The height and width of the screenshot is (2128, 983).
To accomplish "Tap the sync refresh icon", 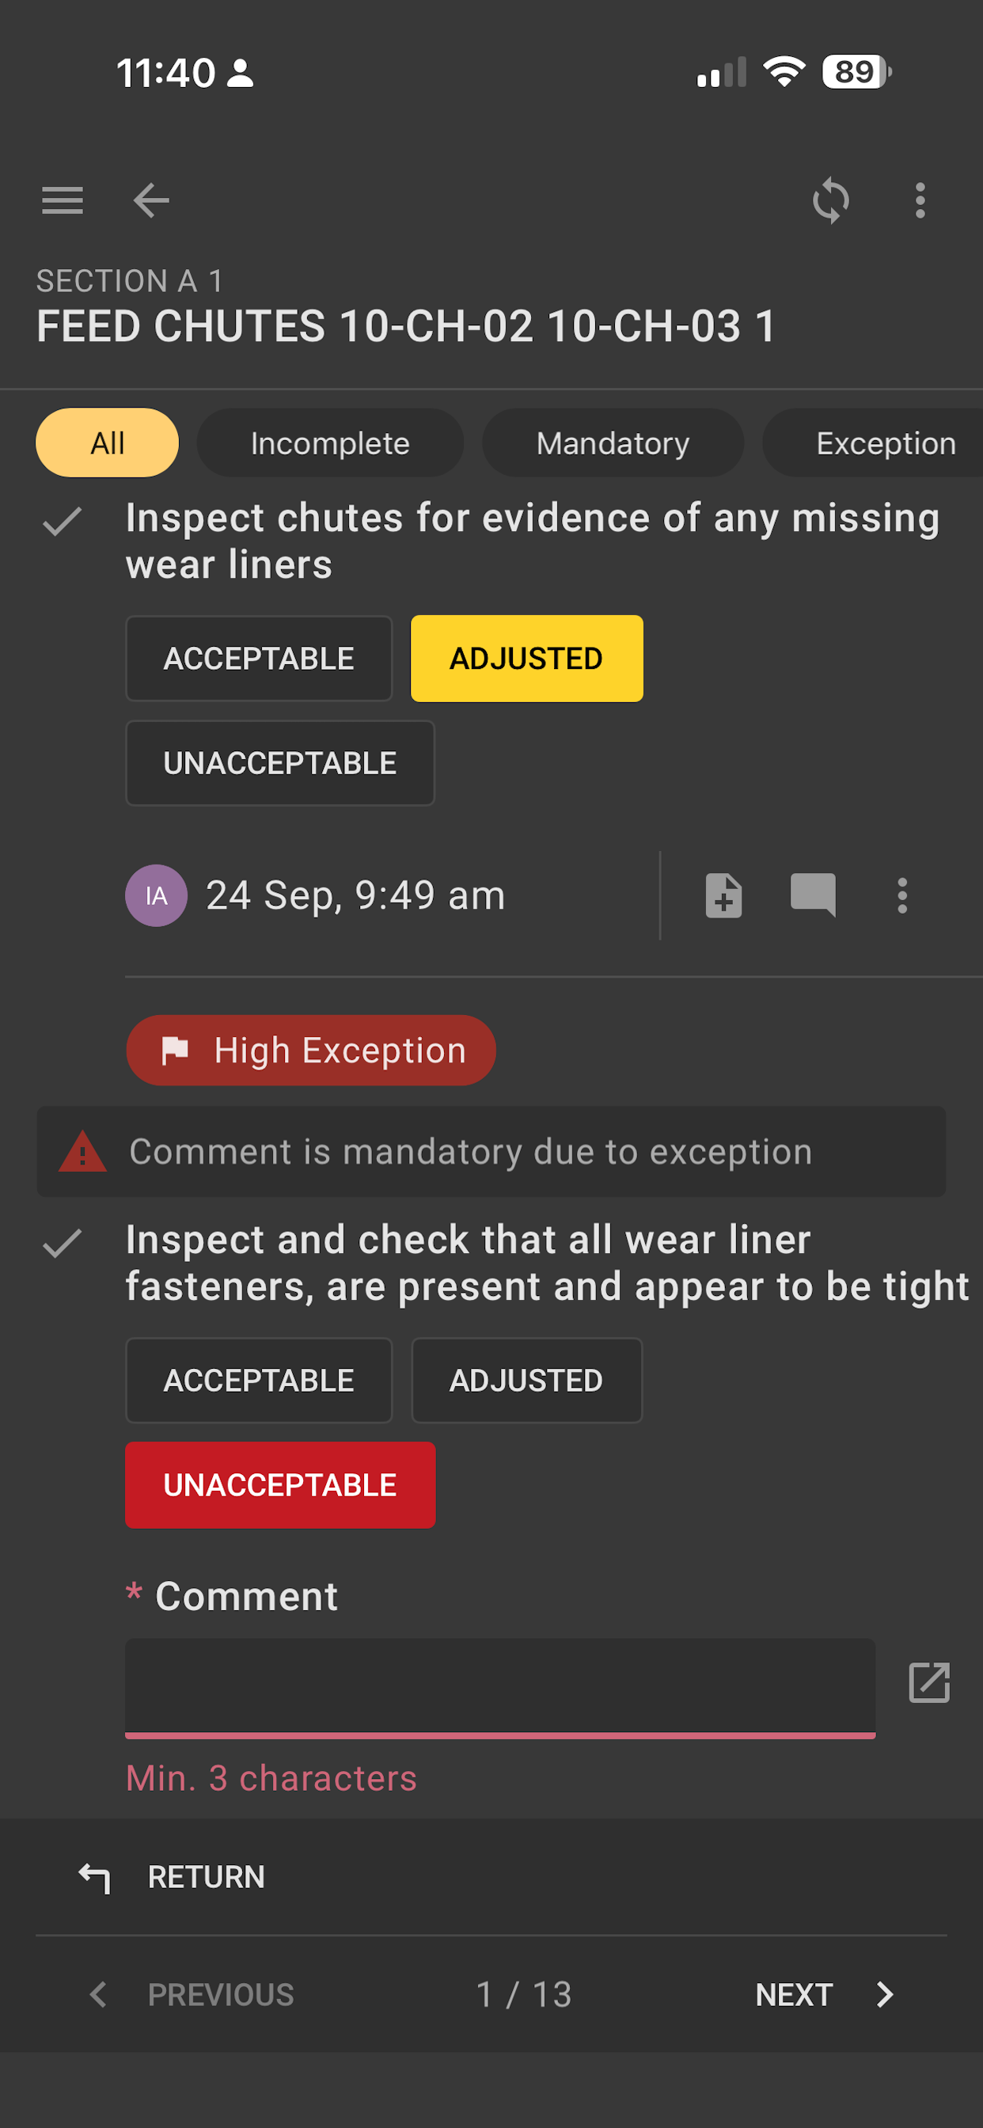I will (830, 201).
